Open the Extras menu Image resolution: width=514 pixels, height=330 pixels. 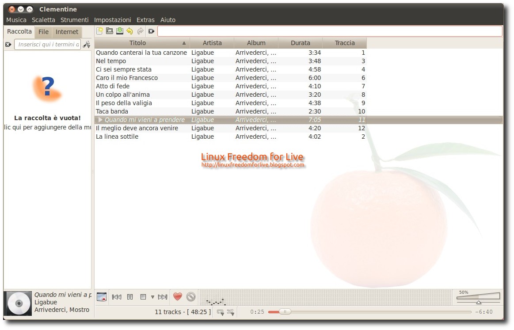pyautogui.click(x=145, y=20)
